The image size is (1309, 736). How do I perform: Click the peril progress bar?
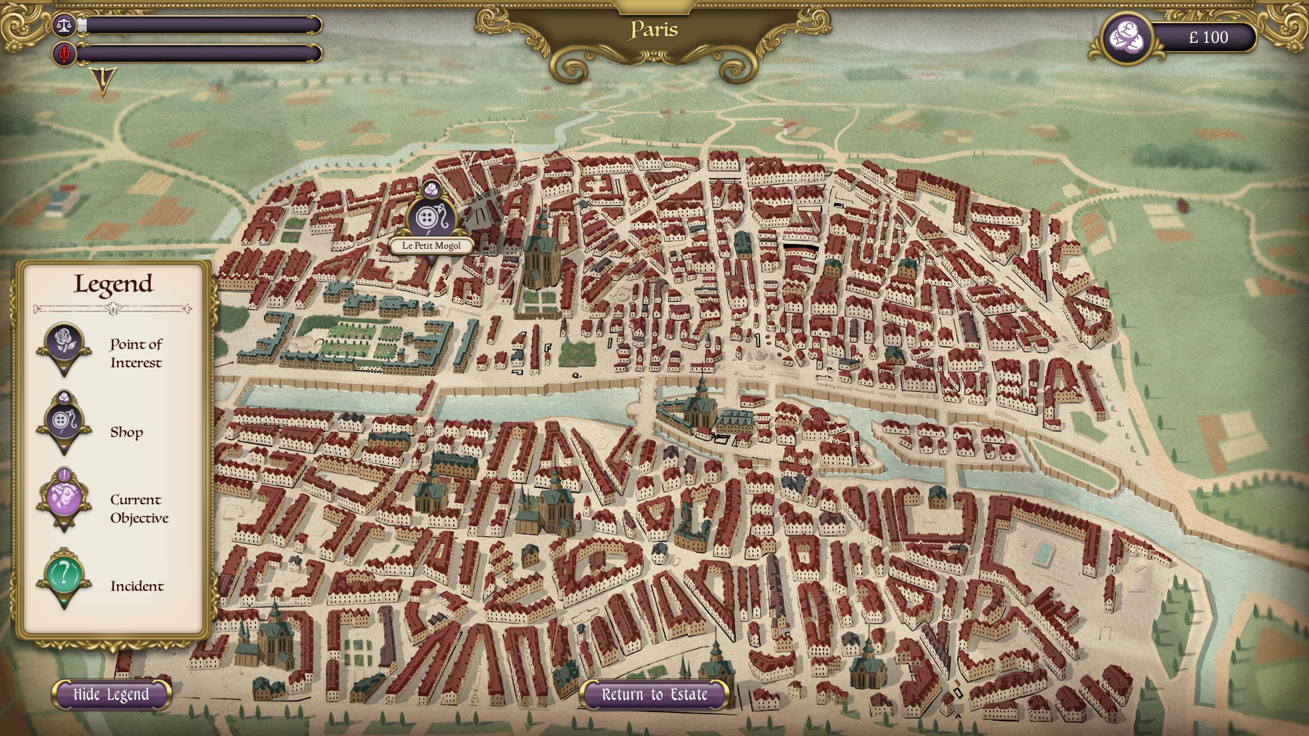click(x=199, y=54)
